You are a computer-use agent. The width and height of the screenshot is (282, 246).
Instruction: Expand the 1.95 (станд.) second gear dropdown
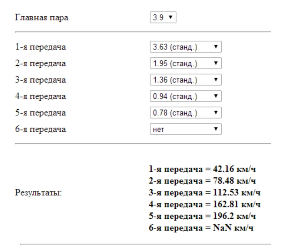[x=186, y=64]
